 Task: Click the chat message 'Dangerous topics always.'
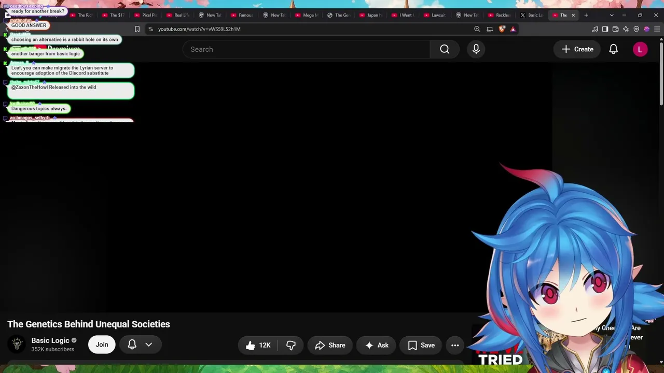pos(39,109)
